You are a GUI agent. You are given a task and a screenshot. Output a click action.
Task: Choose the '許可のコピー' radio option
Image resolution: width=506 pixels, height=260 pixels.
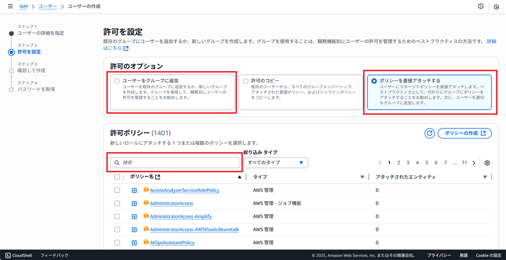[245, 81]
